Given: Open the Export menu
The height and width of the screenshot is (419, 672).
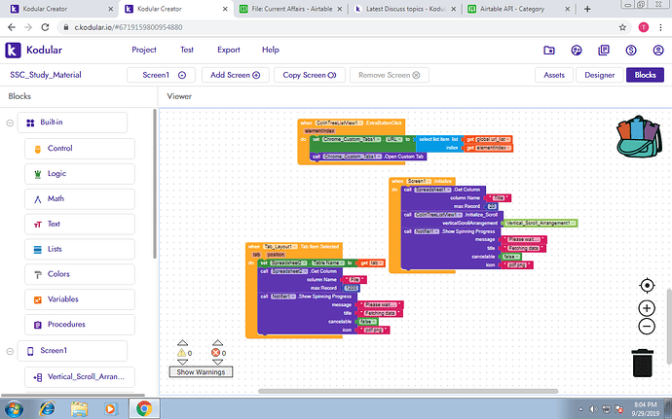Looking at the screenshot, I should (x=229, y=50).
